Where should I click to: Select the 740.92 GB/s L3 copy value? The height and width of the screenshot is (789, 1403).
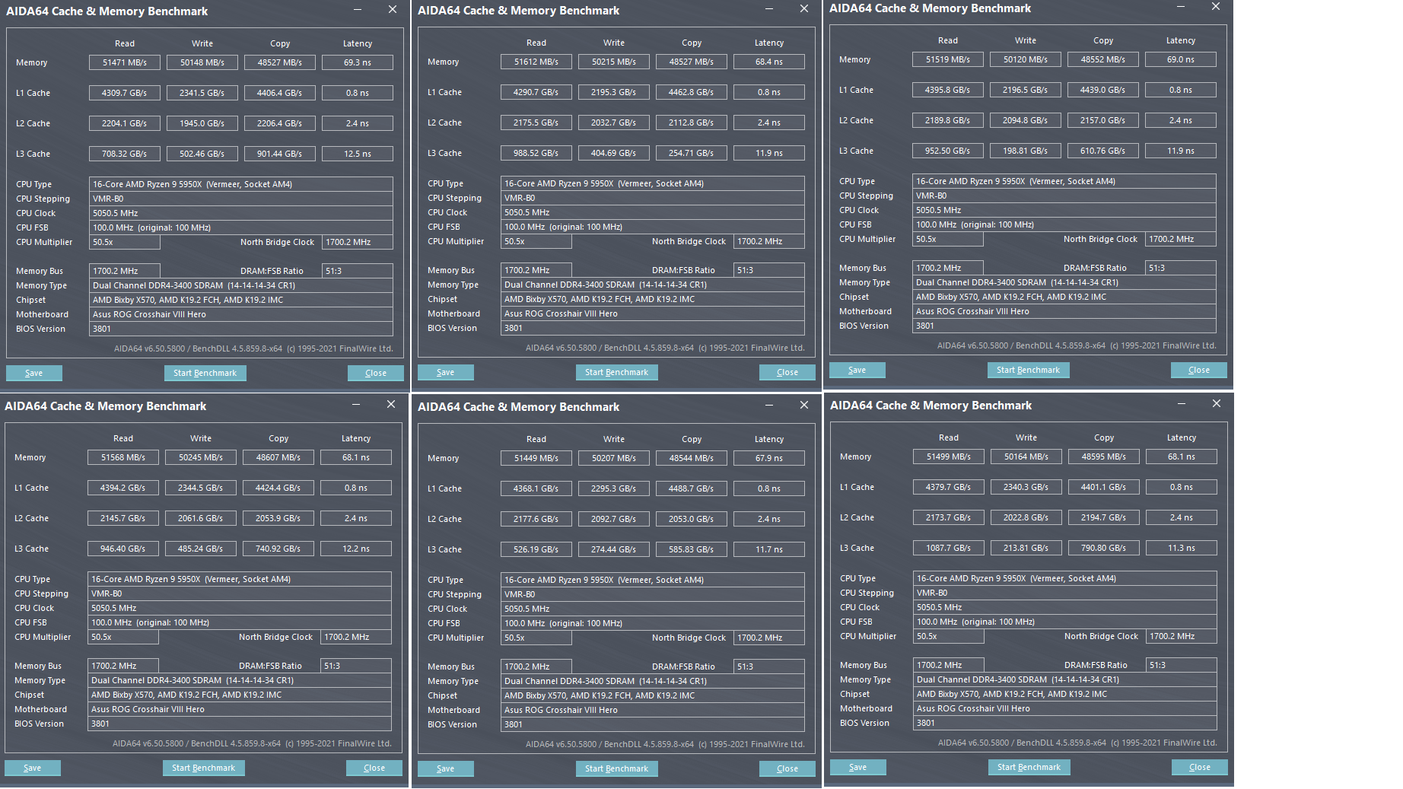278,549
